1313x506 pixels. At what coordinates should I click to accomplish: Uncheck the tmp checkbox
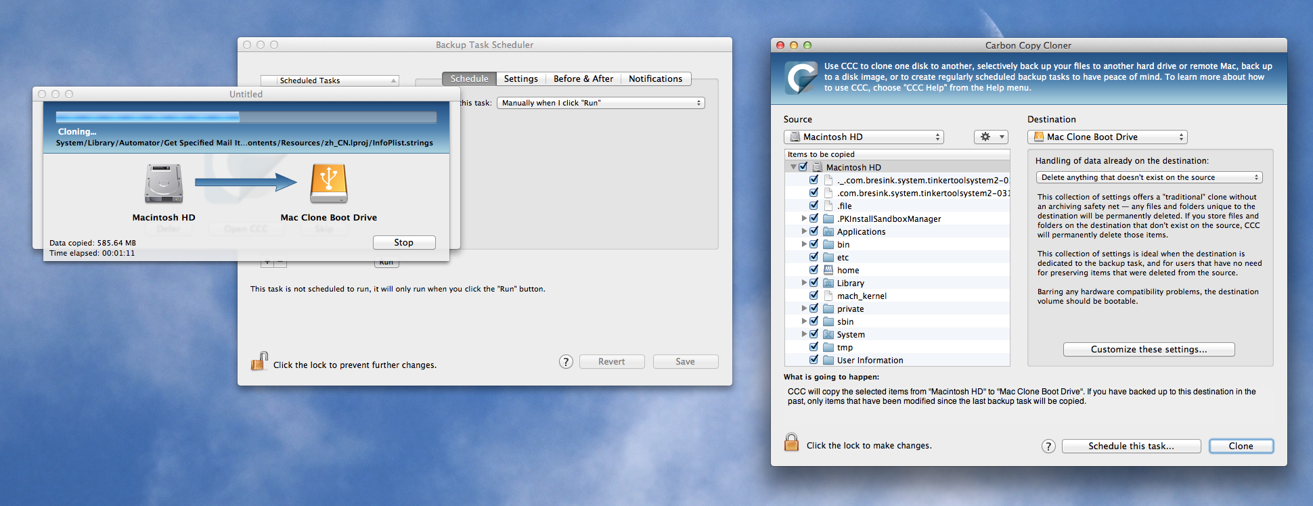pos(814,347)
